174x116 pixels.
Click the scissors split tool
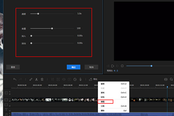click(36, 79)
